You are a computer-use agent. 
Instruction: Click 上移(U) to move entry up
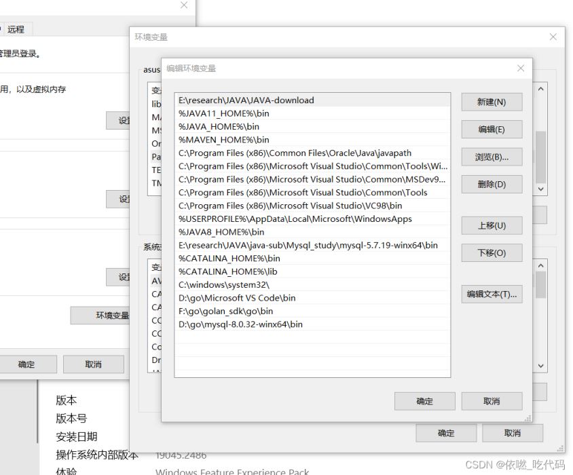[491, 225]
